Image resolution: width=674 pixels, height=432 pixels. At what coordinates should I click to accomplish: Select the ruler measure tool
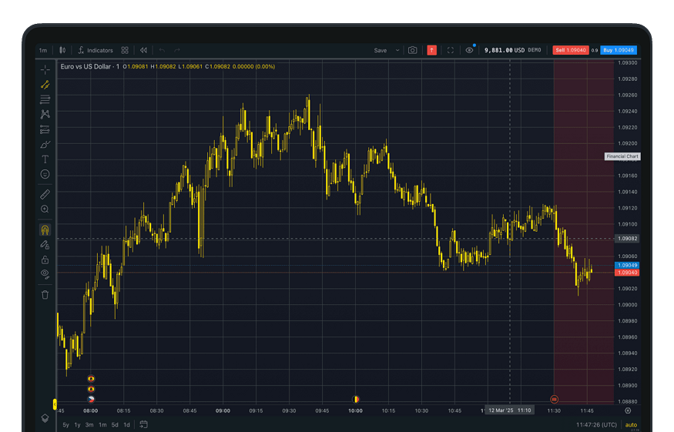coord(45,194)
